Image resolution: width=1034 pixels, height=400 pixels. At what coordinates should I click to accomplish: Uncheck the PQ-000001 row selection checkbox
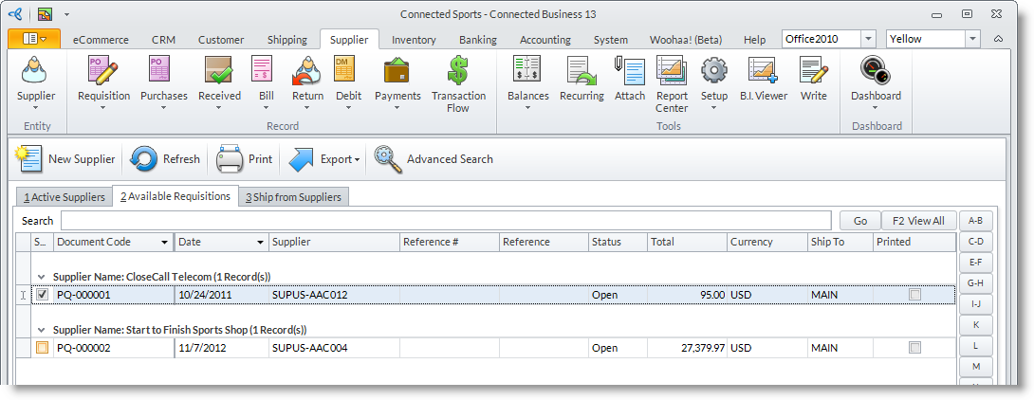point(42,295)
